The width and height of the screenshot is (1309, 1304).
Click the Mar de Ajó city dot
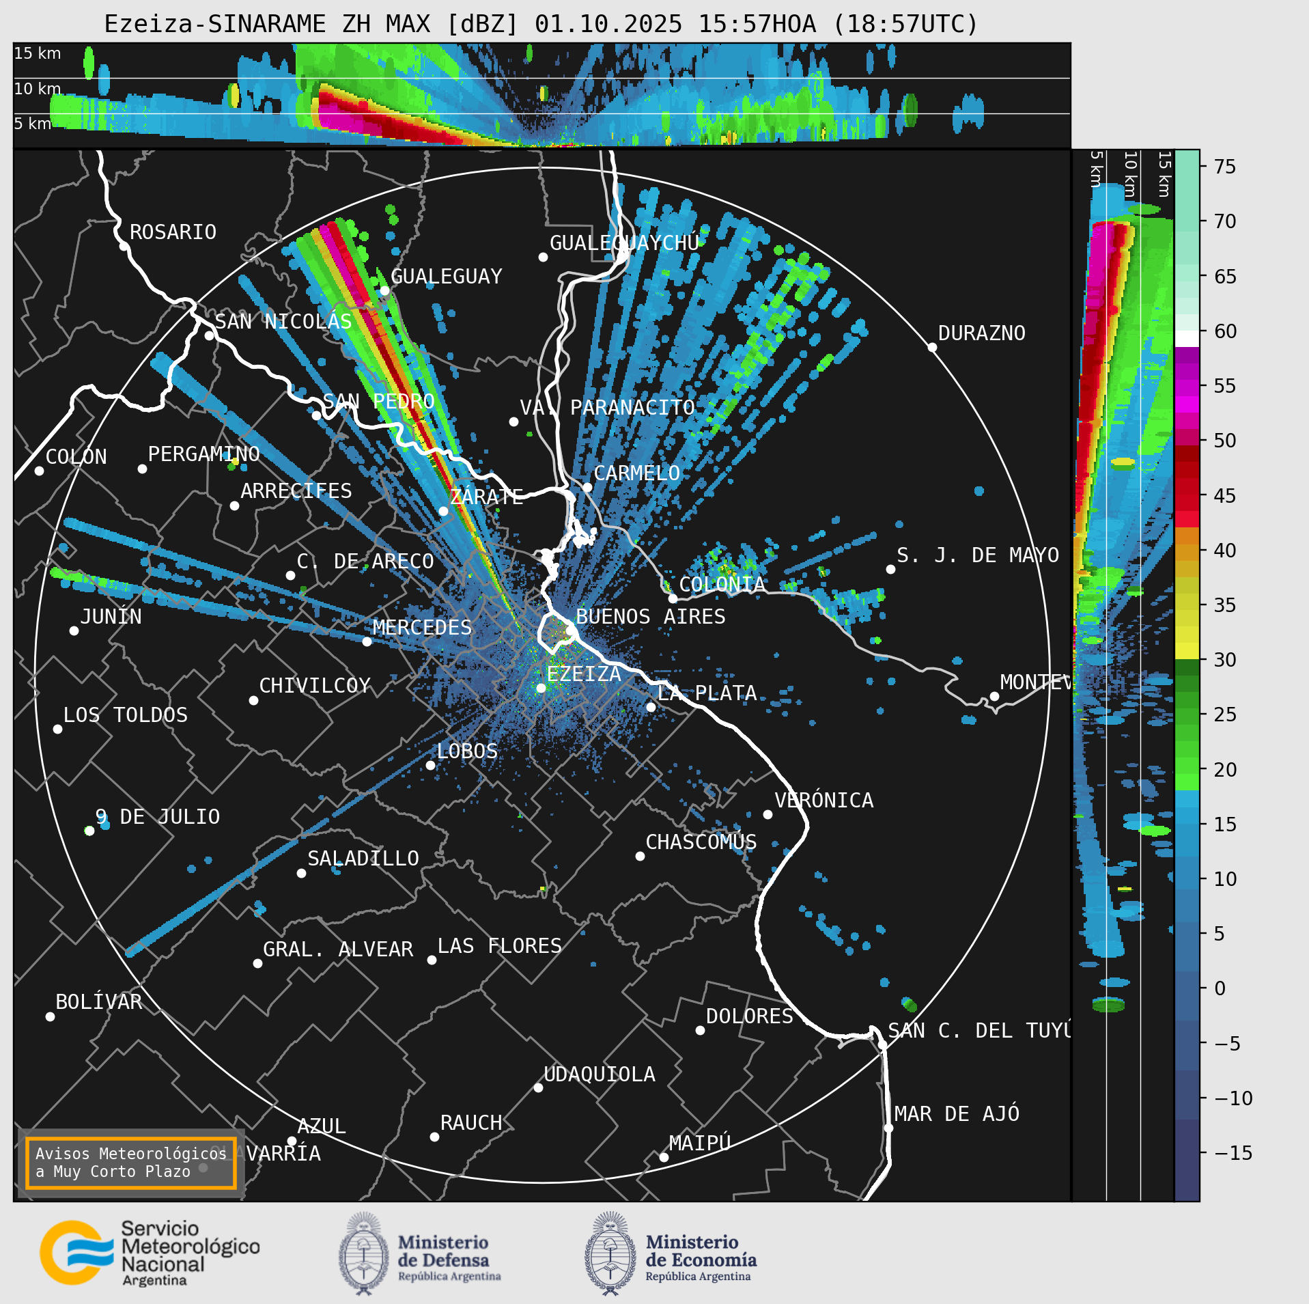click(888, 1128)
